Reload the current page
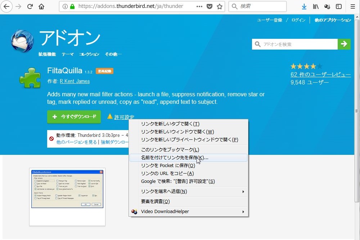 30,6
